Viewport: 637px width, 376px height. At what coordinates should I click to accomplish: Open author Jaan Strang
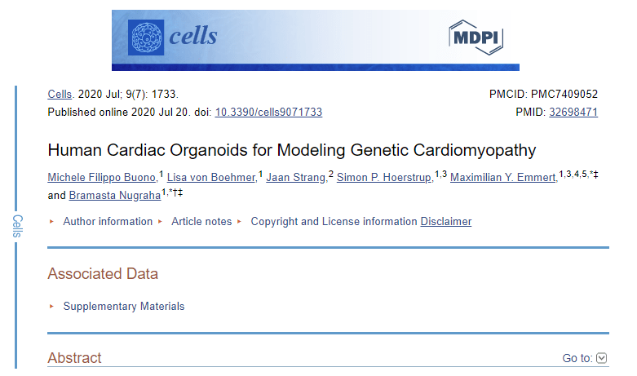(x=297, y=178)
